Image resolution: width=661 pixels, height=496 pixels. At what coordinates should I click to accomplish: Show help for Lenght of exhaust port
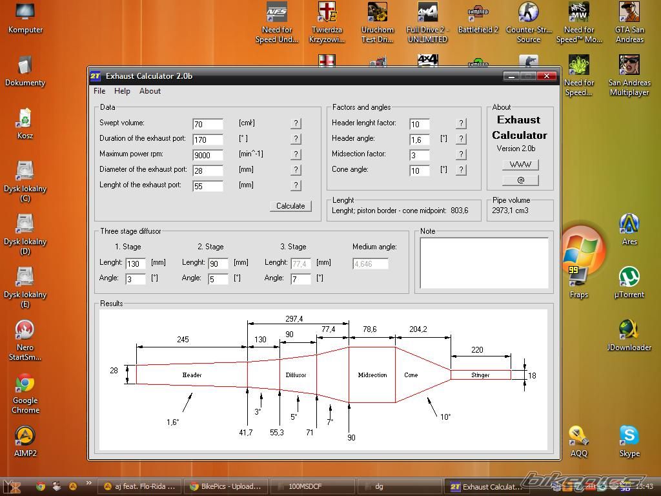[x=296, y=185]
